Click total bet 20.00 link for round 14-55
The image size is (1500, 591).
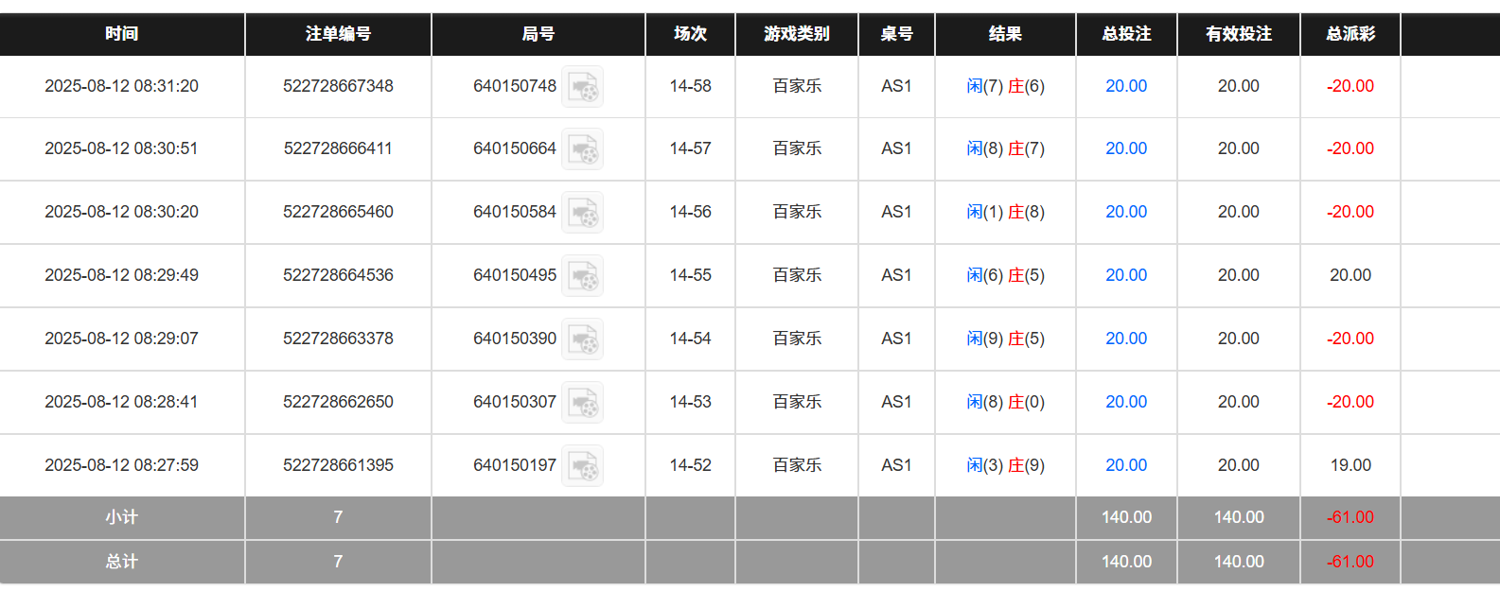pos(1126,275)
